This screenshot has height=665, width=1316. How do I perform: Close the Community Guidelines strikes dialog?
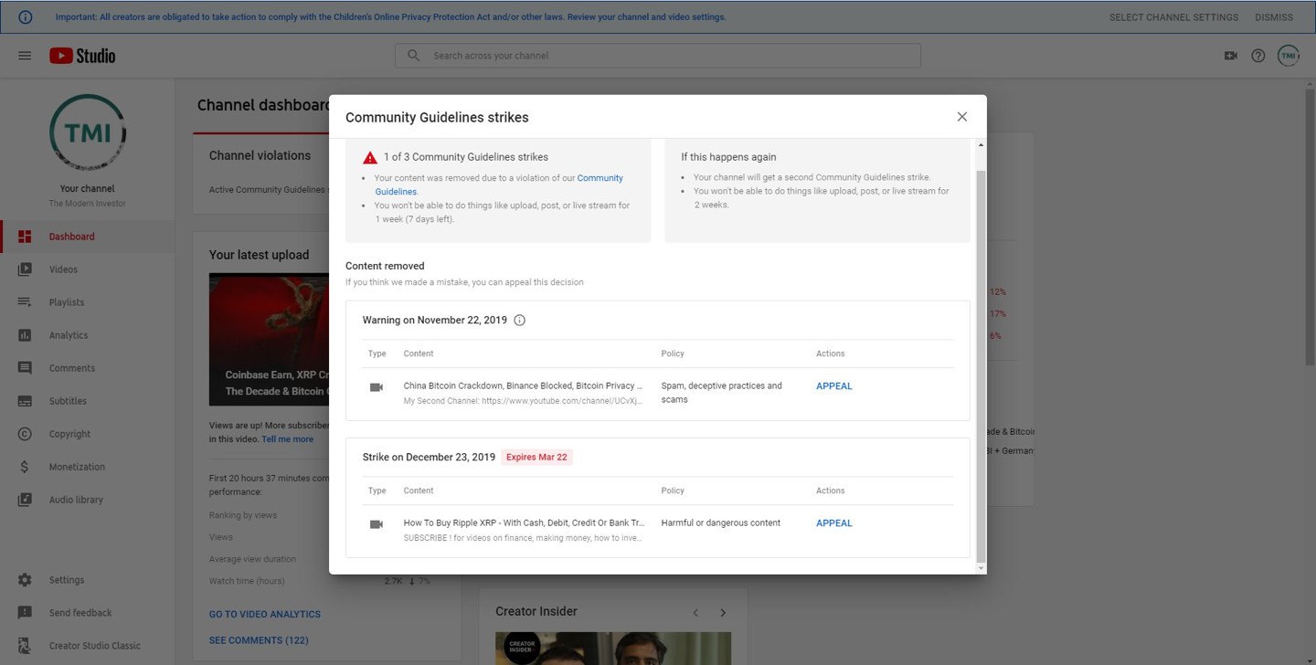(x=961, y=117)
